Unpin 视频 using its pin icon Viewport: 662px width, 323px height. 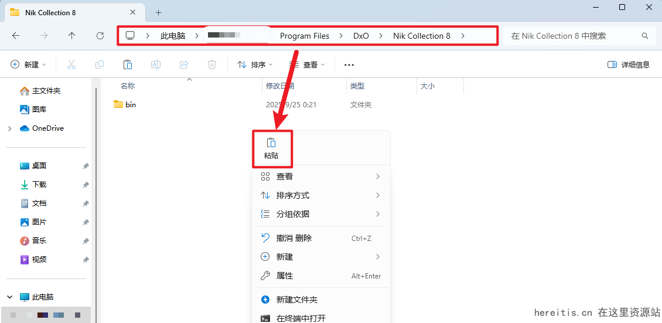[86, 260]
